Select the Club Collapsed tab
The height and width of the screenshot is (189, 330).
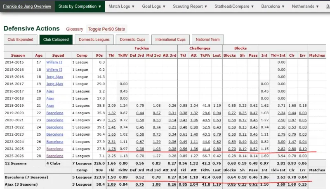click(x=56, y=39)
